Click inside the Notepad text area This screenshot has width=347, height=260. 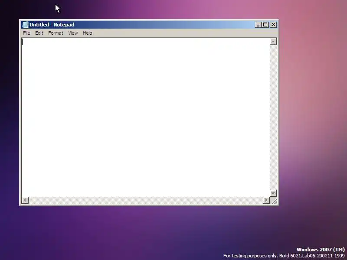[x=146, y=117]
